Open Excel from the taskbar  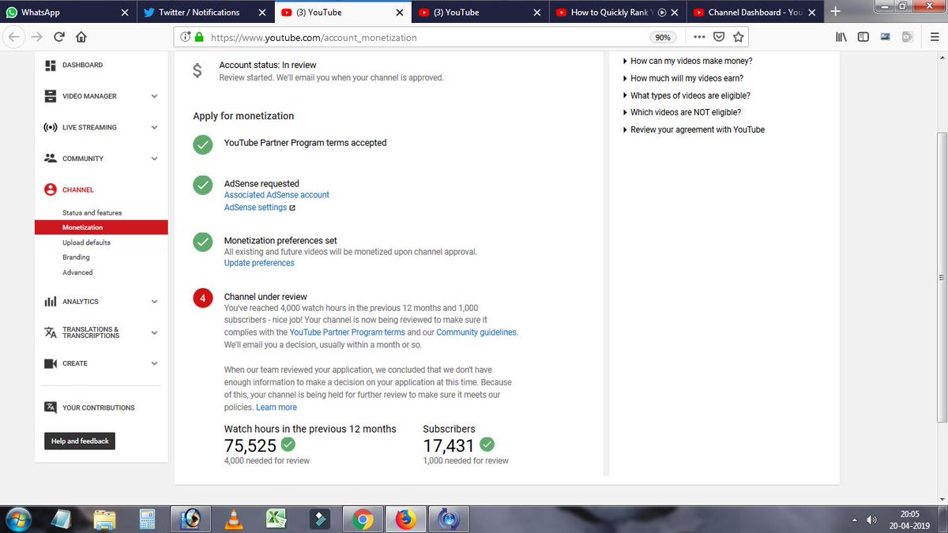click(x=276, y=519)
